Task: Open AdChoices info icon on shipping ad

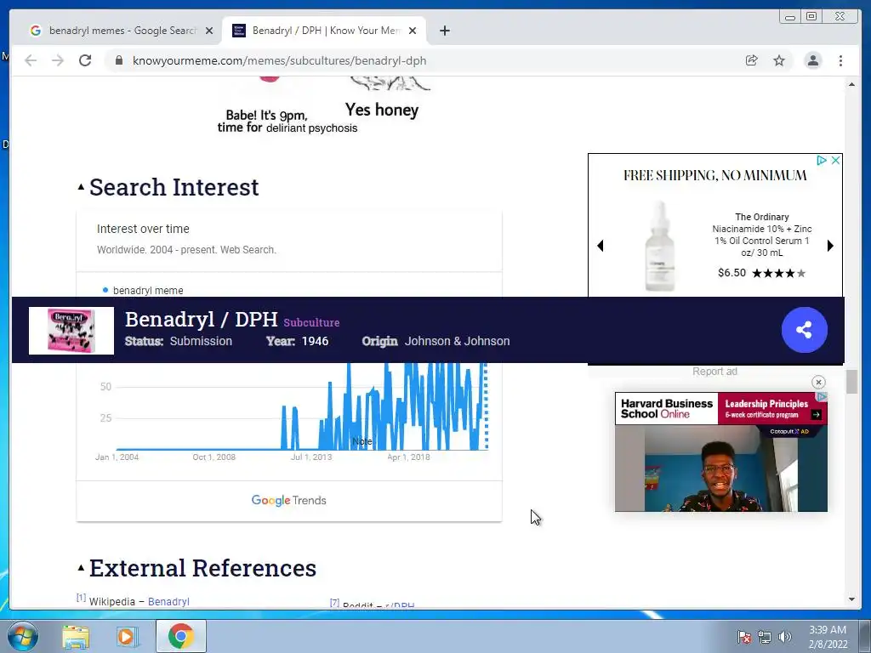Action: [822, 161]
